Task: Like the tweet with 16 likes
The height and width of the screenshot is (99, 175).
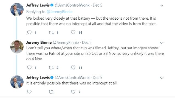Action: click(73, 32)
